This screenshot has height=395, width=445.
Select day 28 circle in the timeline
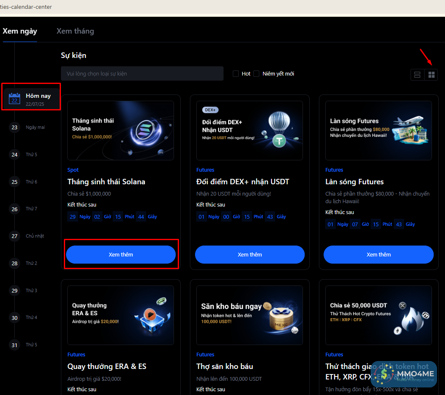pos(14,264)
